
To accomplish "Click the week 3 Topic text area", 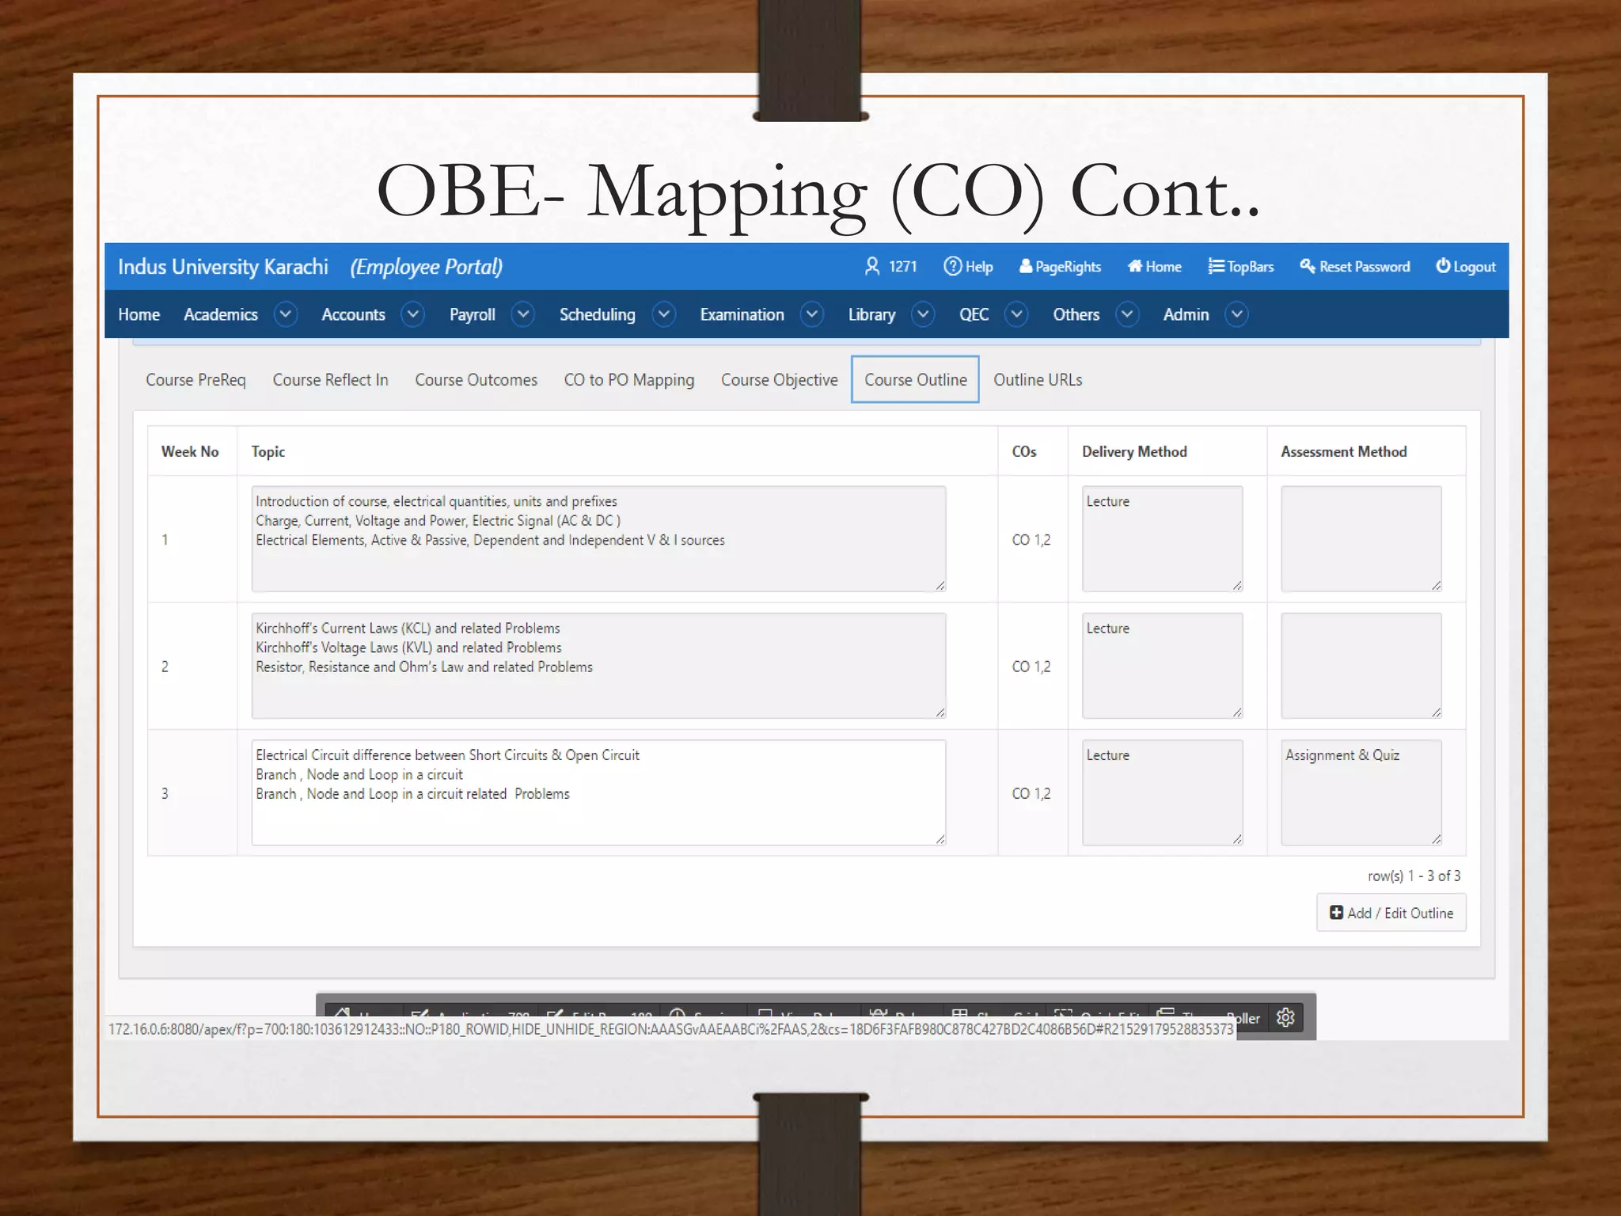I will point(598,792).
